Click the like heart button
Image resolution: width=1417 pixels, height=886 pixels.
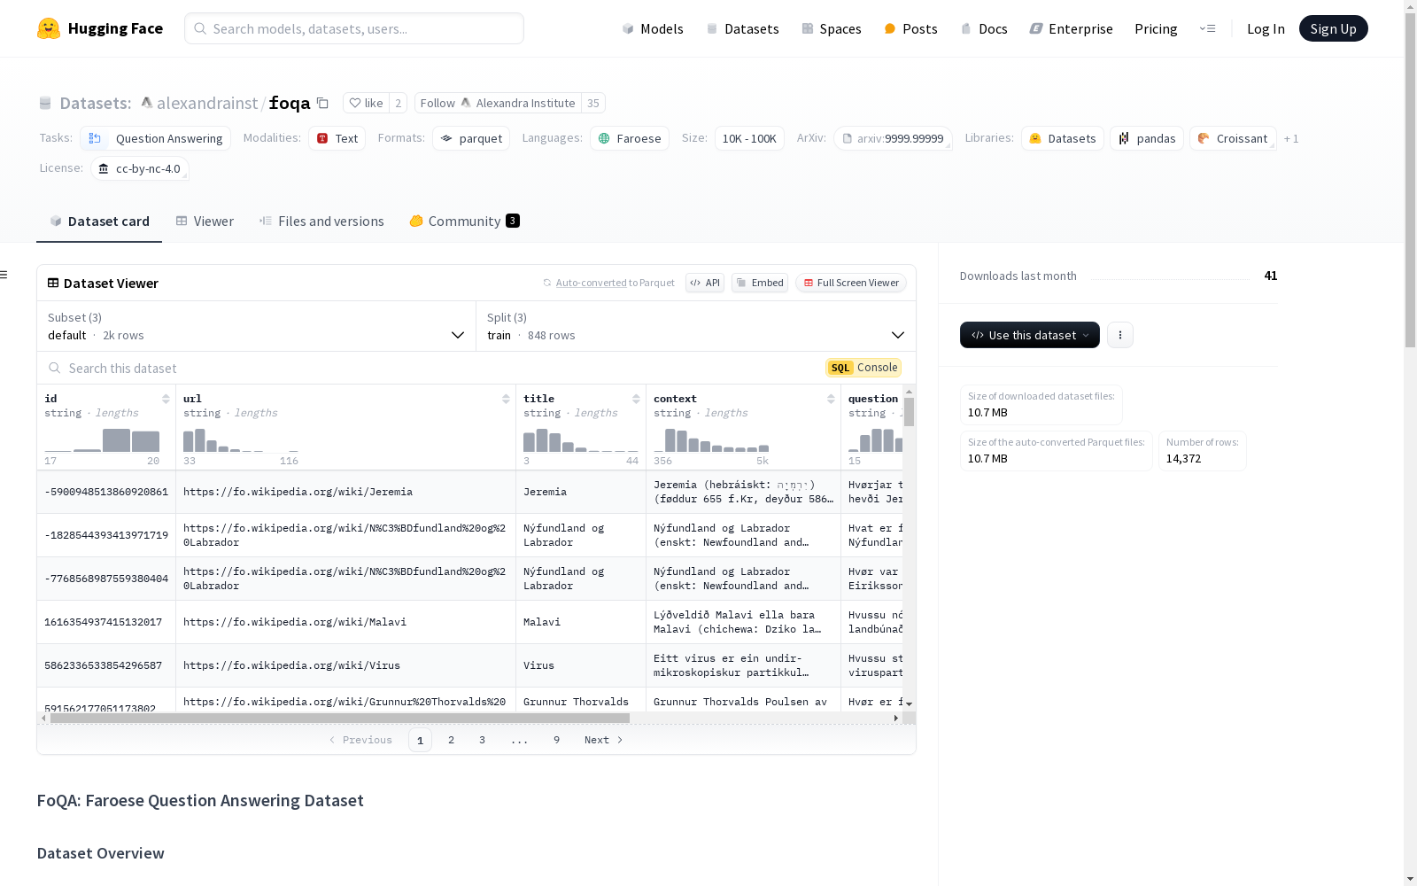tap(366, 103)
